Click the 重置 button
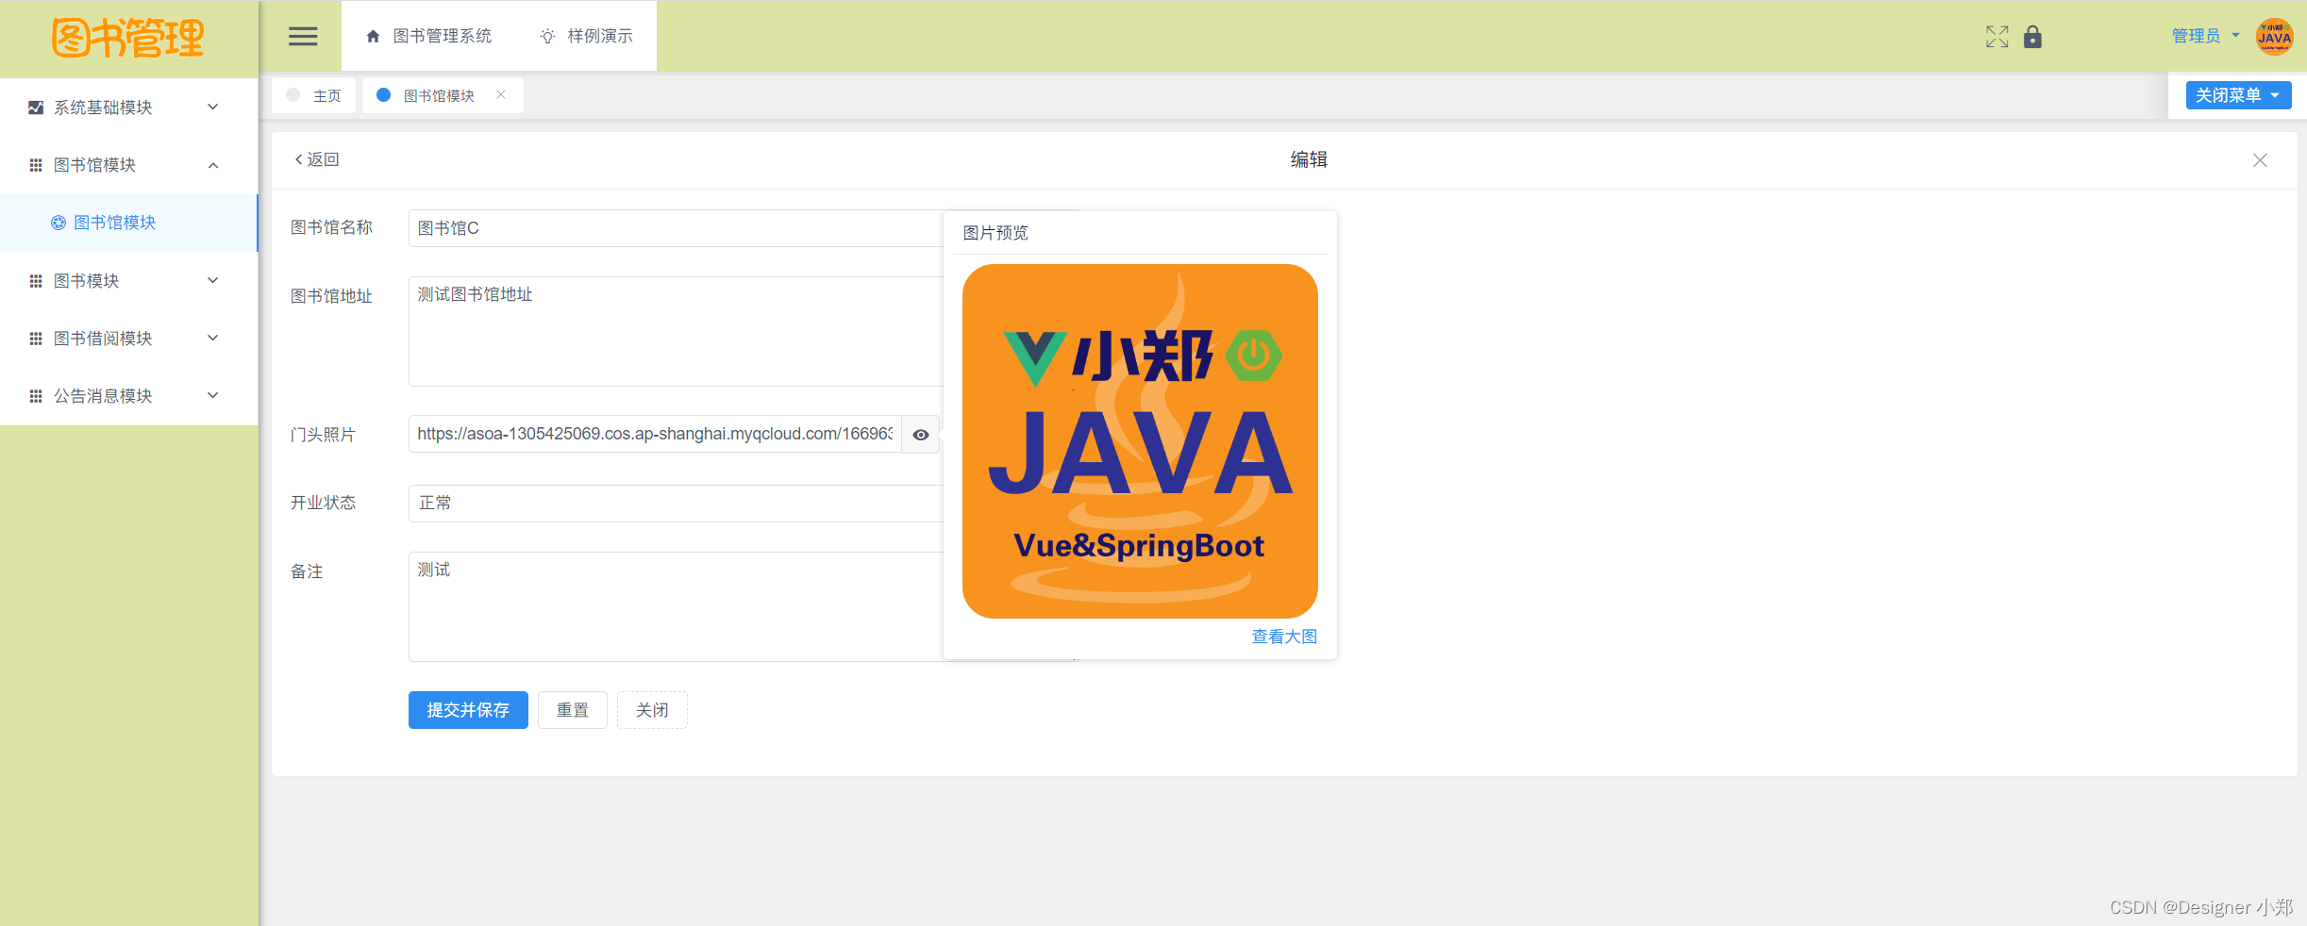 pyautogui.click(x=573, y=710)
